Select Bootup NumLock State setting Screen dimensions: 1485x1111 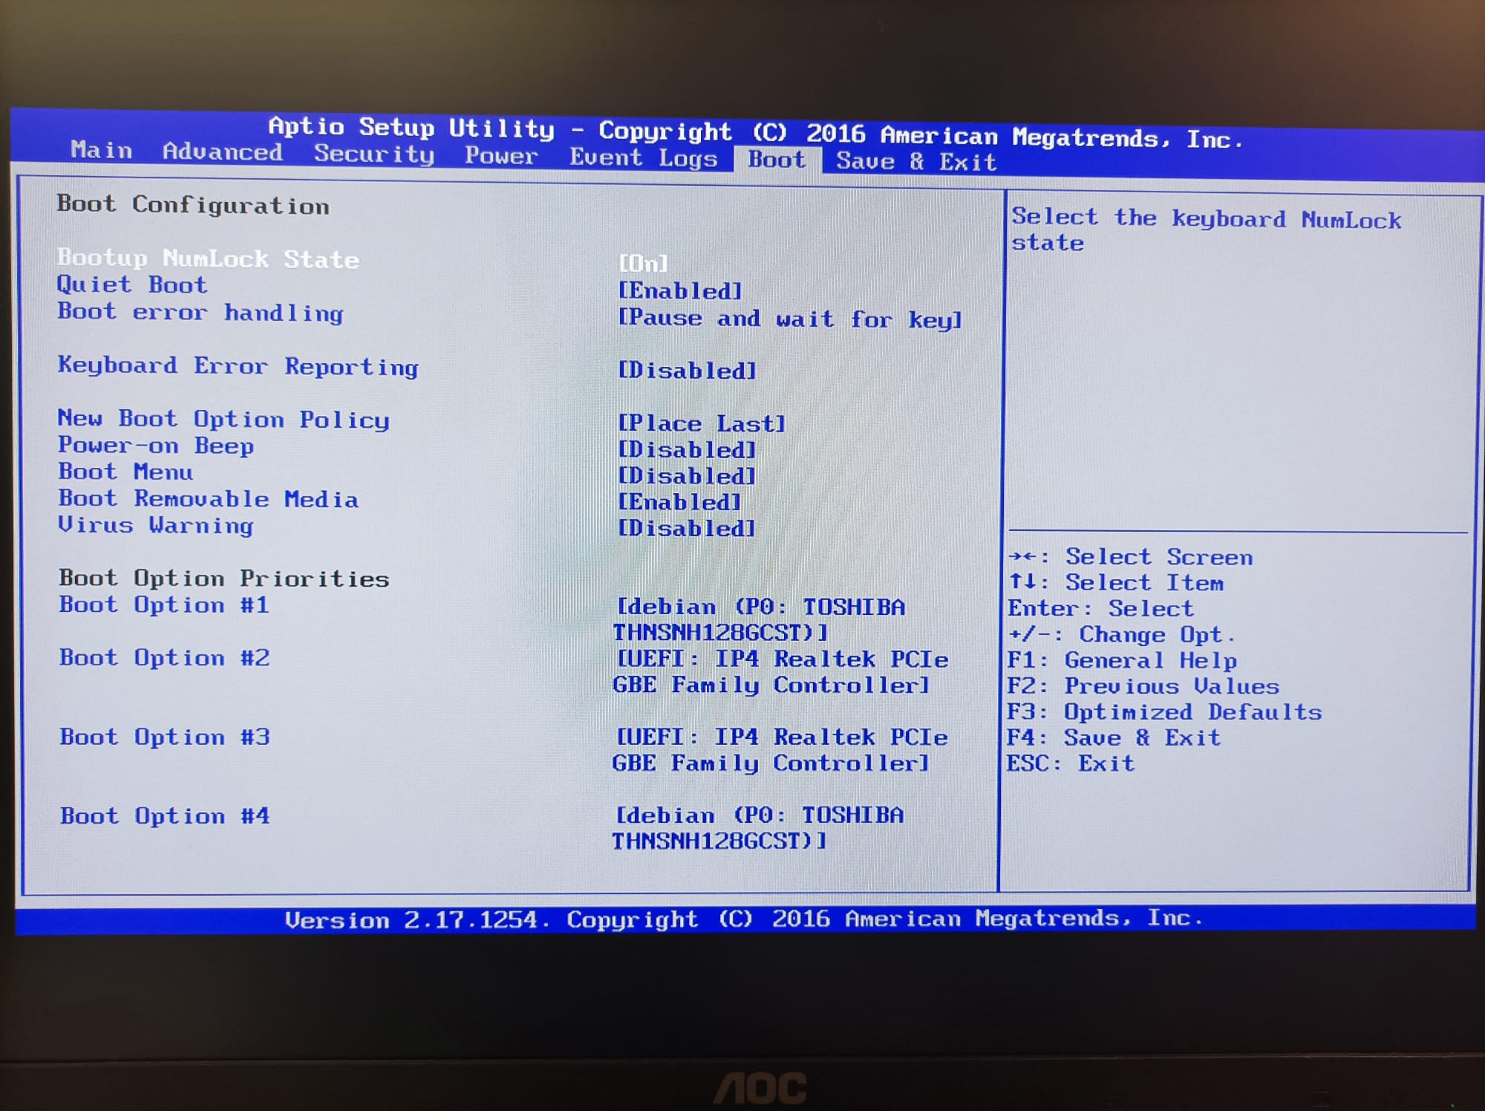pos(208,258)
